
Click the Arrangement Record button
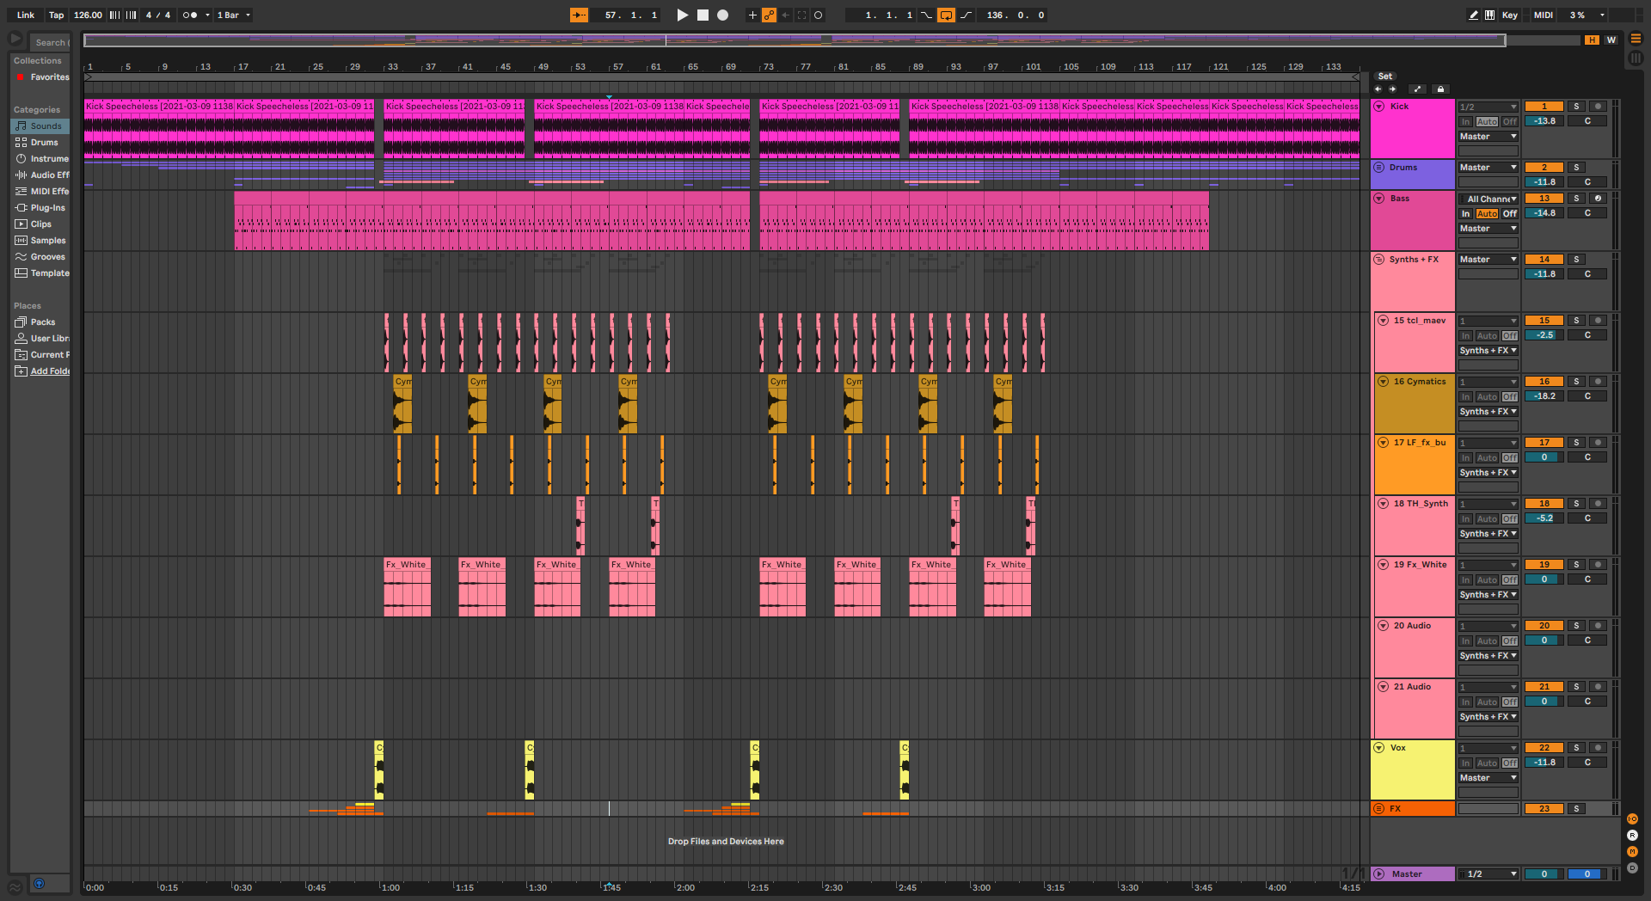click(723, 15)
